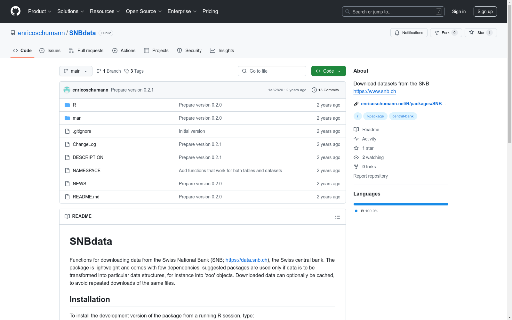Click the commit history clock icon
Screen dimensions: 512x320
pyautogui.click(x=314, y=90)
